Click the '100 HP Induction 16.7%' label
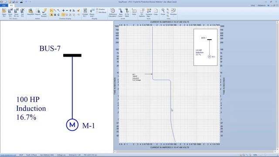The width and height of the screenshot is (279, 157). [31, 108]
